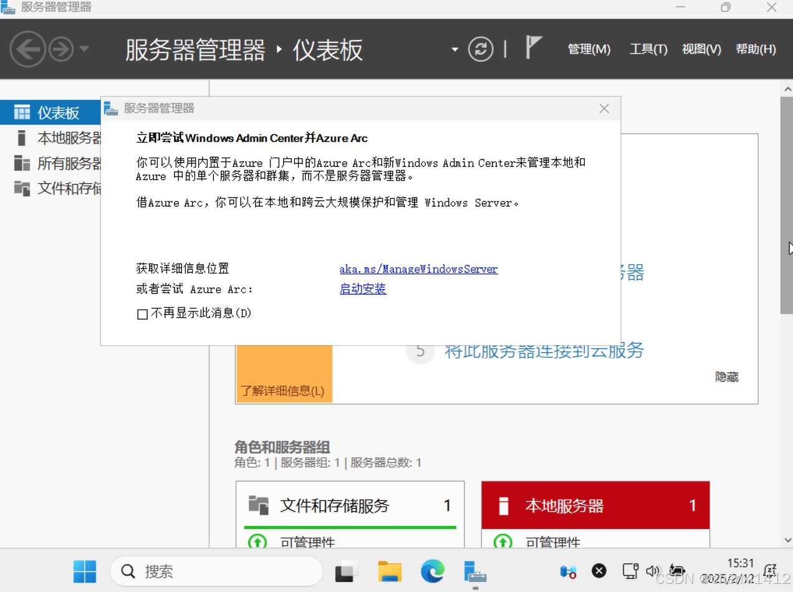Open the notifications flag
Image resolution: width=793 pixels, height=592 pixels.
pos(534,47)
